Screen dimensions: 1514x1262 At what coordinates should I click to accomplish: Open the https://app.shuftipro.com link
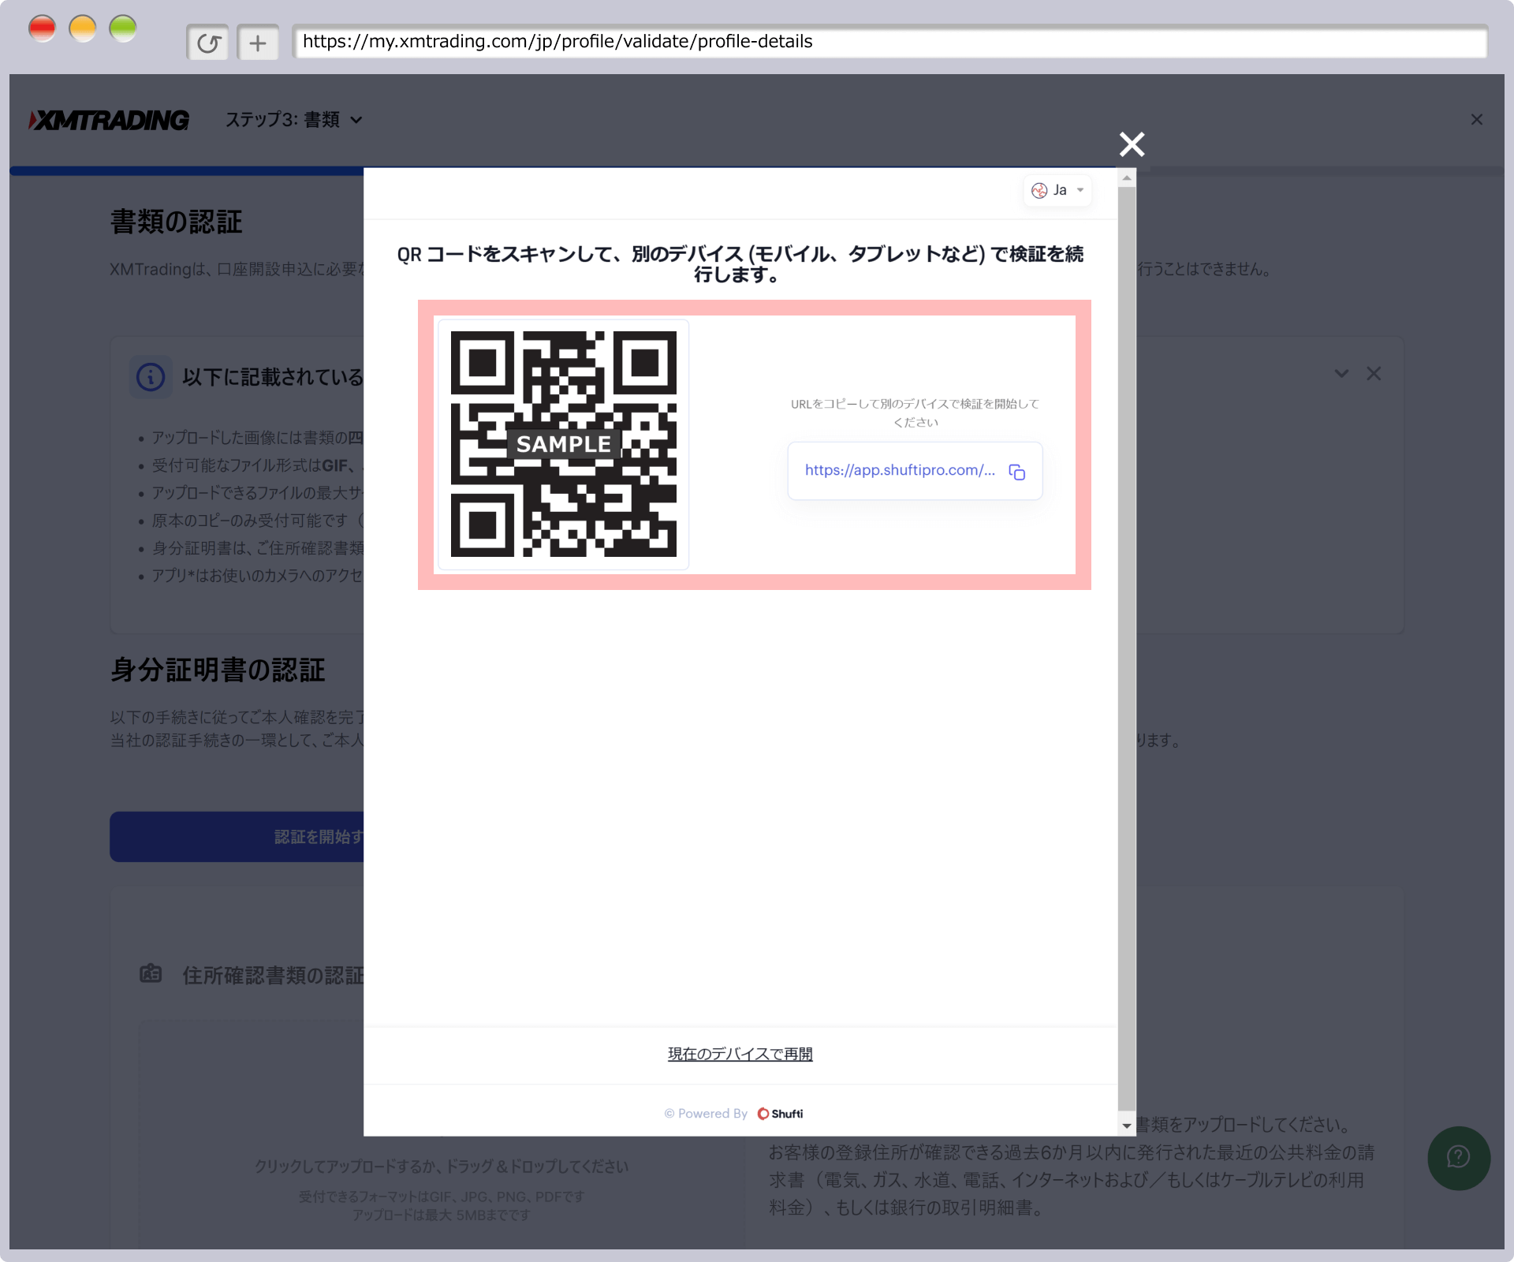(899, 470)
